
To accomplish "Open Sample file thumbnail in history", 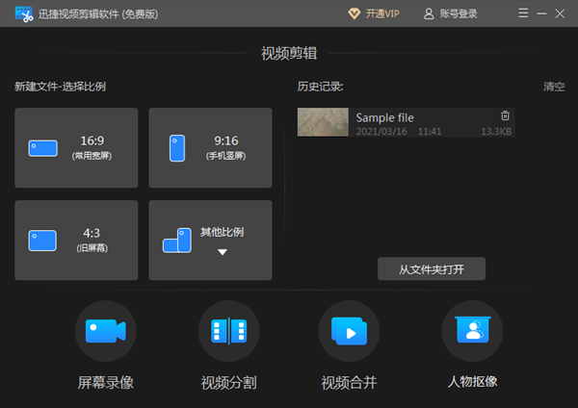I will pyautogui.click(x=323, y=122).
